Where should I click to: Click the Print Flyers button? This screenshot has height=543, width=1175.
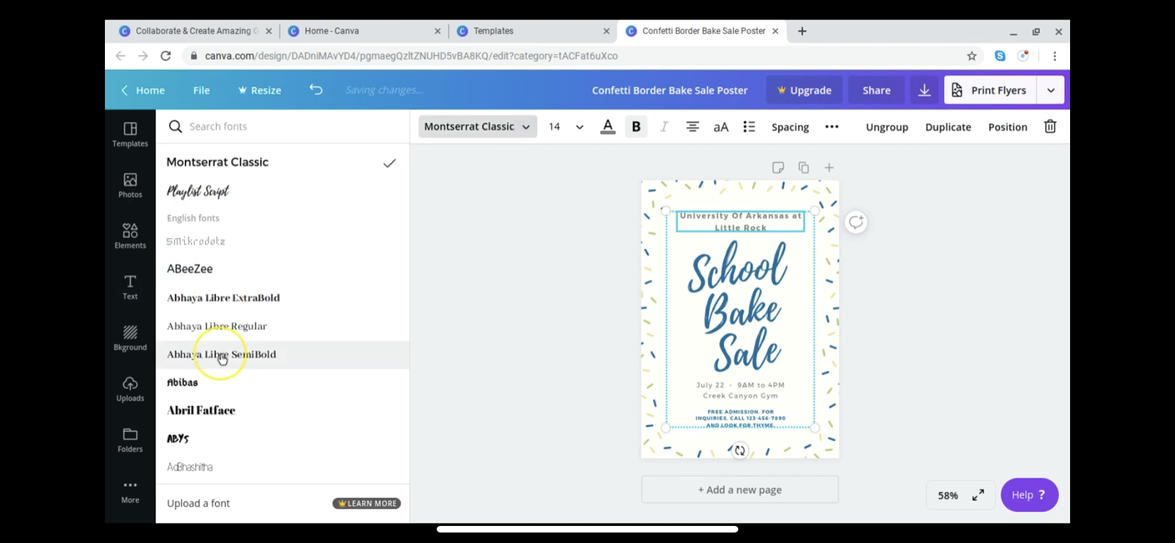click(x=990, y=90)
